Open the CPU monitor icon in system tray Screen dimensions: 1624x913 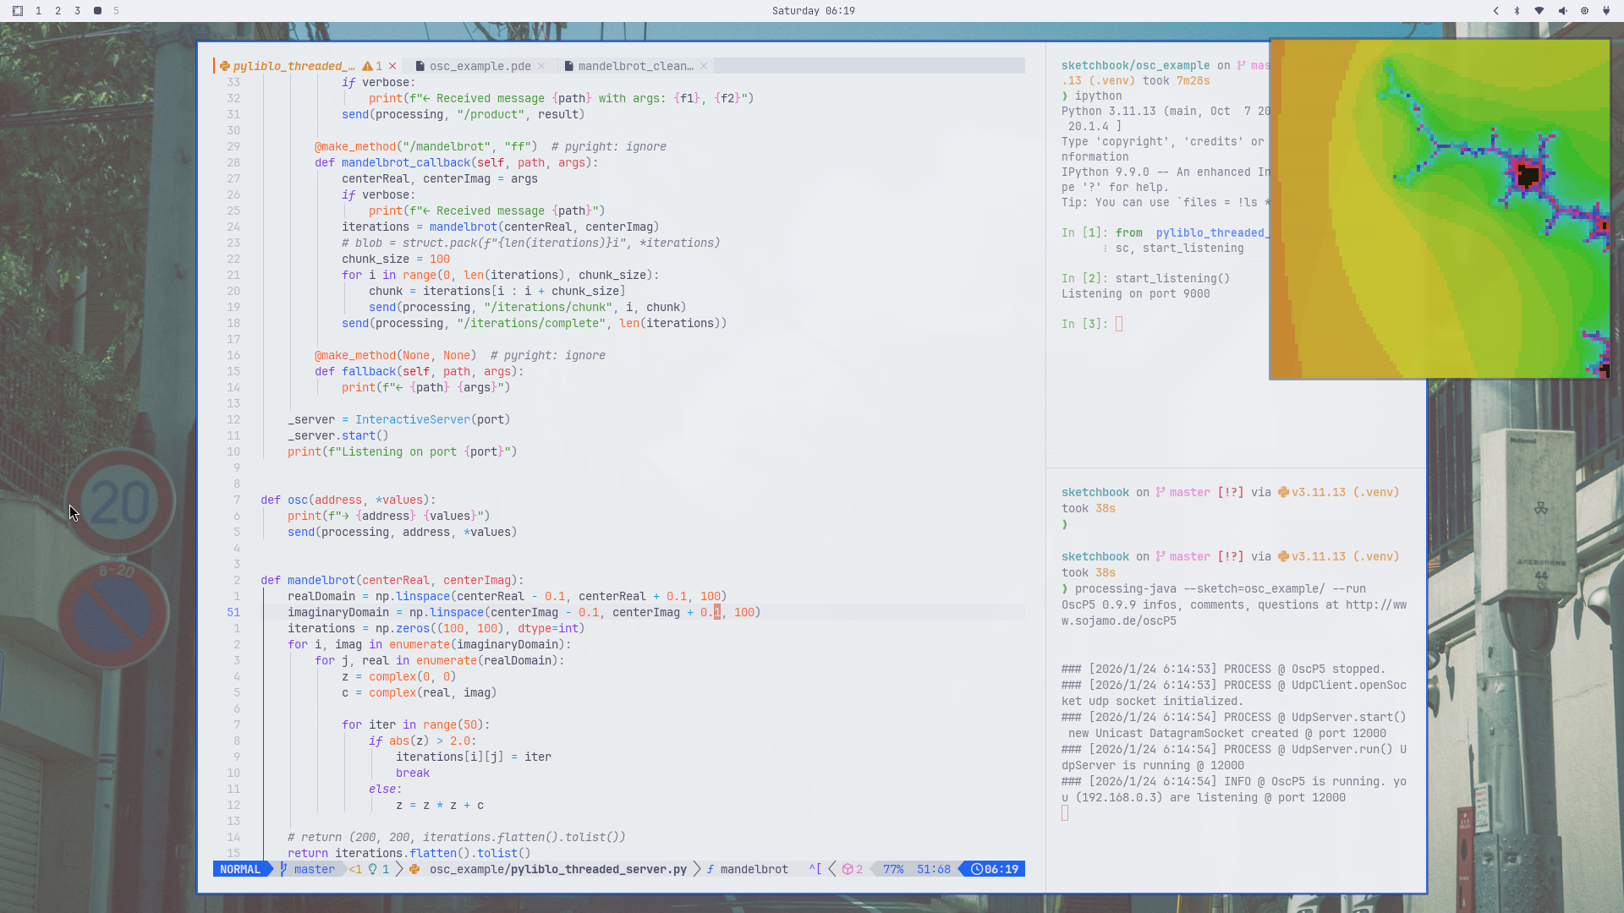(1583, 11)
